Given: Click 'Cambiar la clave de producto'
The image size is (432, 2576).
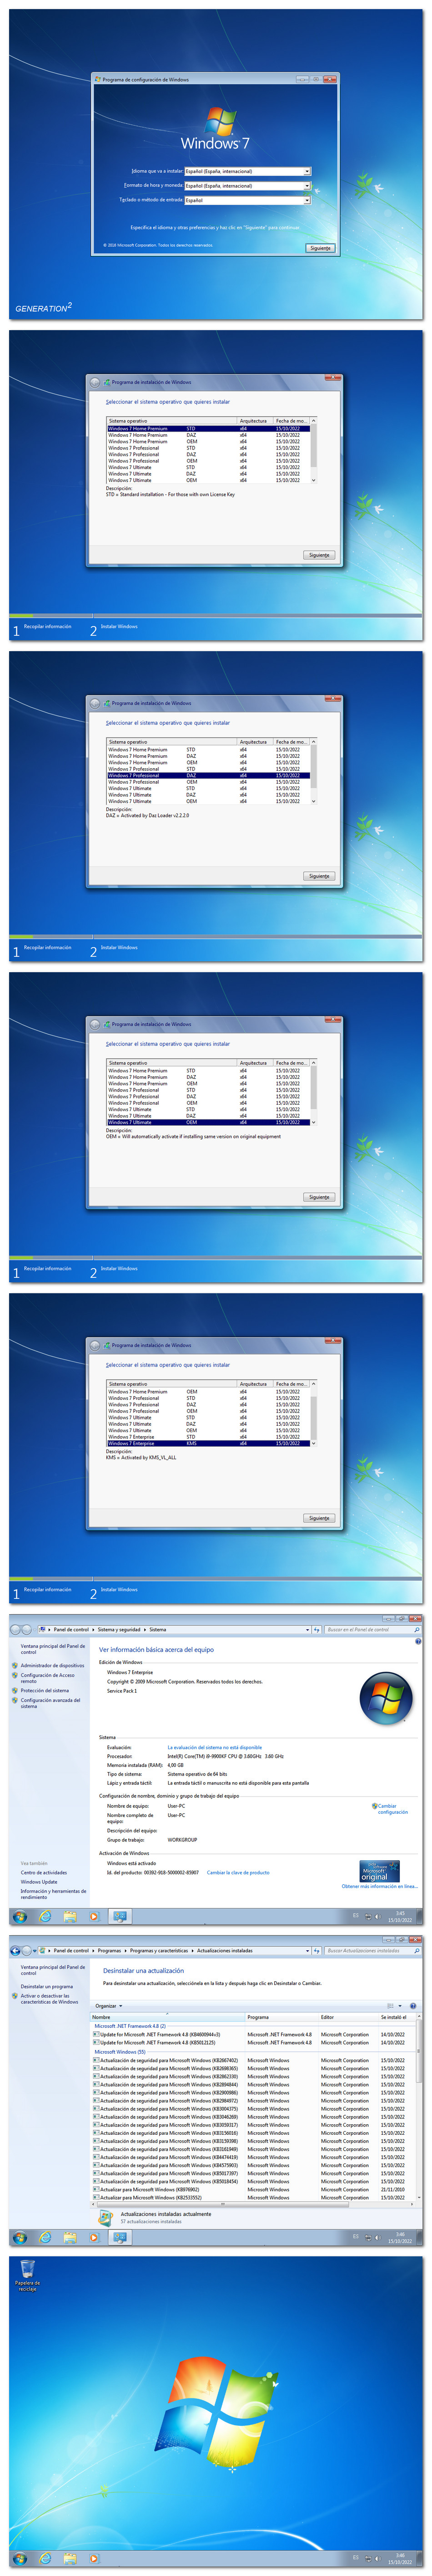Looking at the screenshot, I should point(238,1873).
